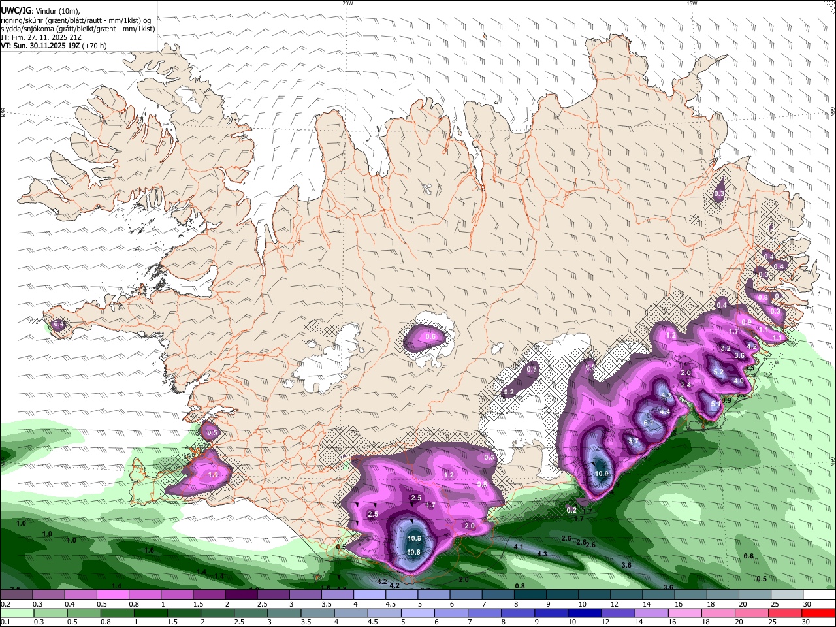Pick the lavender 14 swatch in bottom legend row
This screenshot has height=627, width=836.
tap(651, 613)
